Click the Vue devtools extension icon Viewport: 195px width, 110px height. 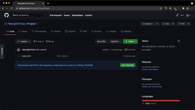[x=166, y=8]
